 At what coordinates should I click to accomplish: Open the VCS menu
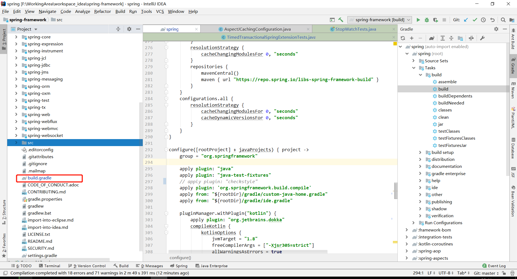click(x=160, y=11)
